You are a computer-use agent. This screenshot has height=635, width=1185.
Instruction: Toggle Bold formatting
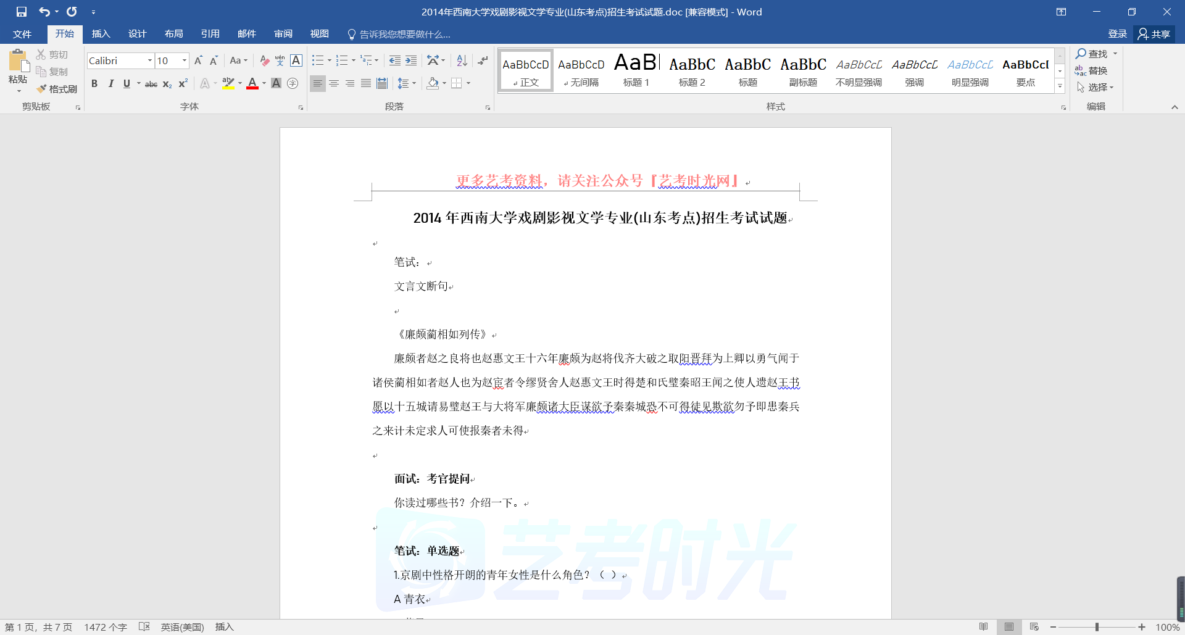click(94, 84)
